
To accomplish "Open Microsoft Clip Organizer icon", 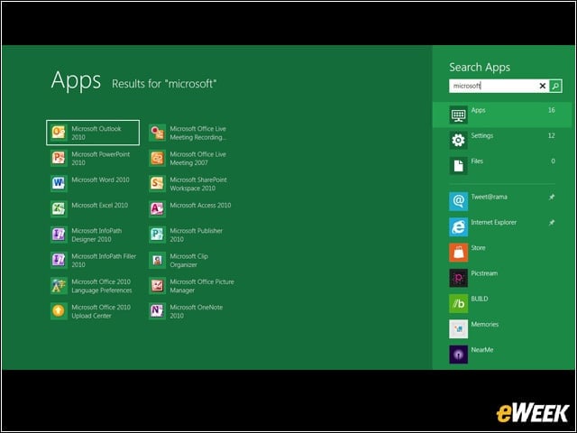I will pyautogui.click(x=158, y=260).
